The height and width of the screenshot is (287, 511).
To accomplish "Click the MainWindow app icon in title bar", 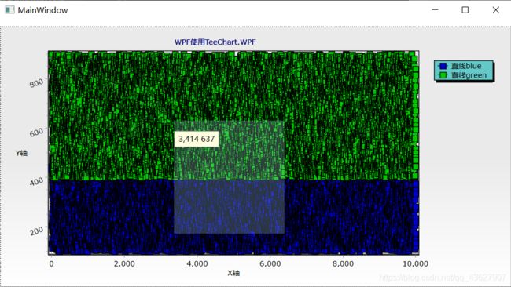I will point(9,9).
